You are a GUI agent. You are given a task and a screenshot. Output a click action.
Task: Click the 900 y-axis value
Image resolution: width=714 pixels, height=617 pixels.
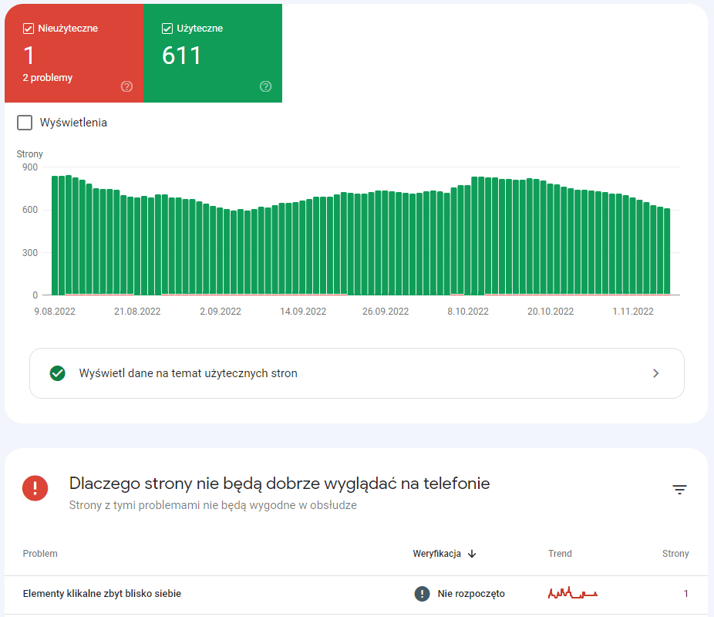point(29,167)
